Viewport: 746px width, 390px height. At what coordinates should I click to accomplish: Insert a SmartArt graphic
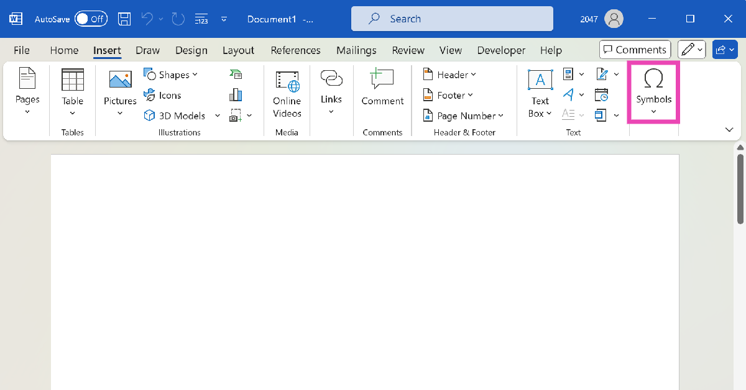click(x=236, y=75)
